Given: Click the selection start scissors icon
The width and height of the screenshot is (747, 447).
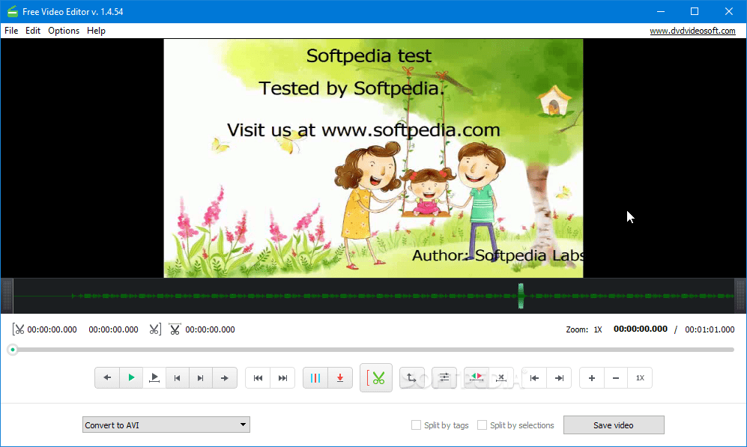Looking at the screenshot, I should [19, 329].
